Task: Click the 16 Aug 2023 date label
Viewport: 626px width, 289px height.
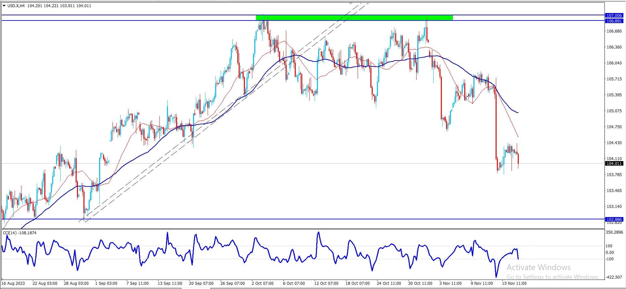Action: pos(13,283)
